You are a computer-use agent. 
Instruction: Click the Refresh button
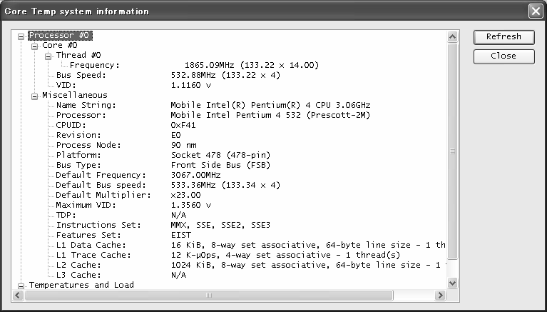coord(503,37)
